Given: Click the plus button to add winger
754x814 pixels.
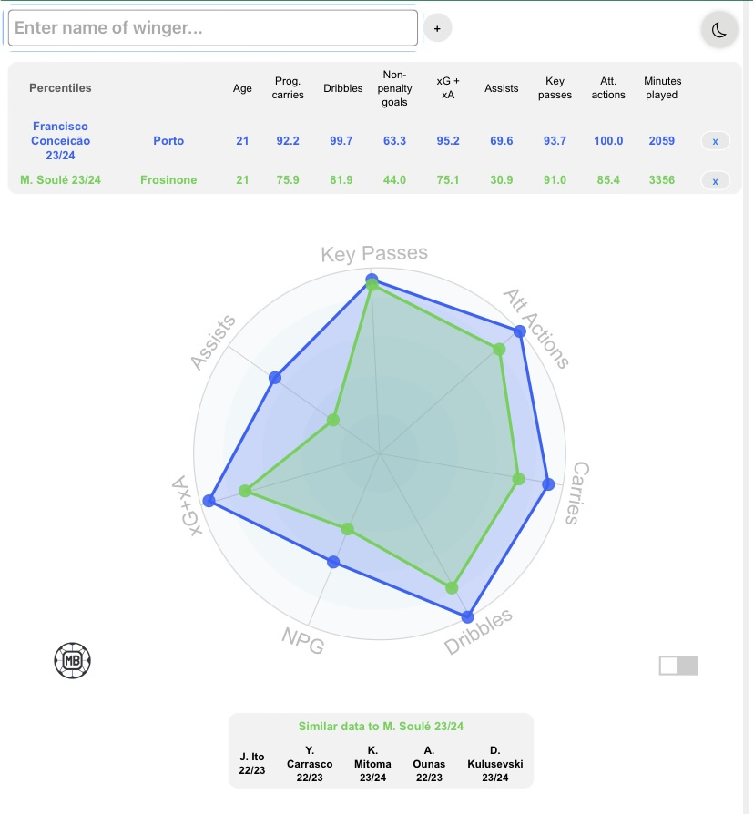Looking at the screenshot, I should click(437, 28).
